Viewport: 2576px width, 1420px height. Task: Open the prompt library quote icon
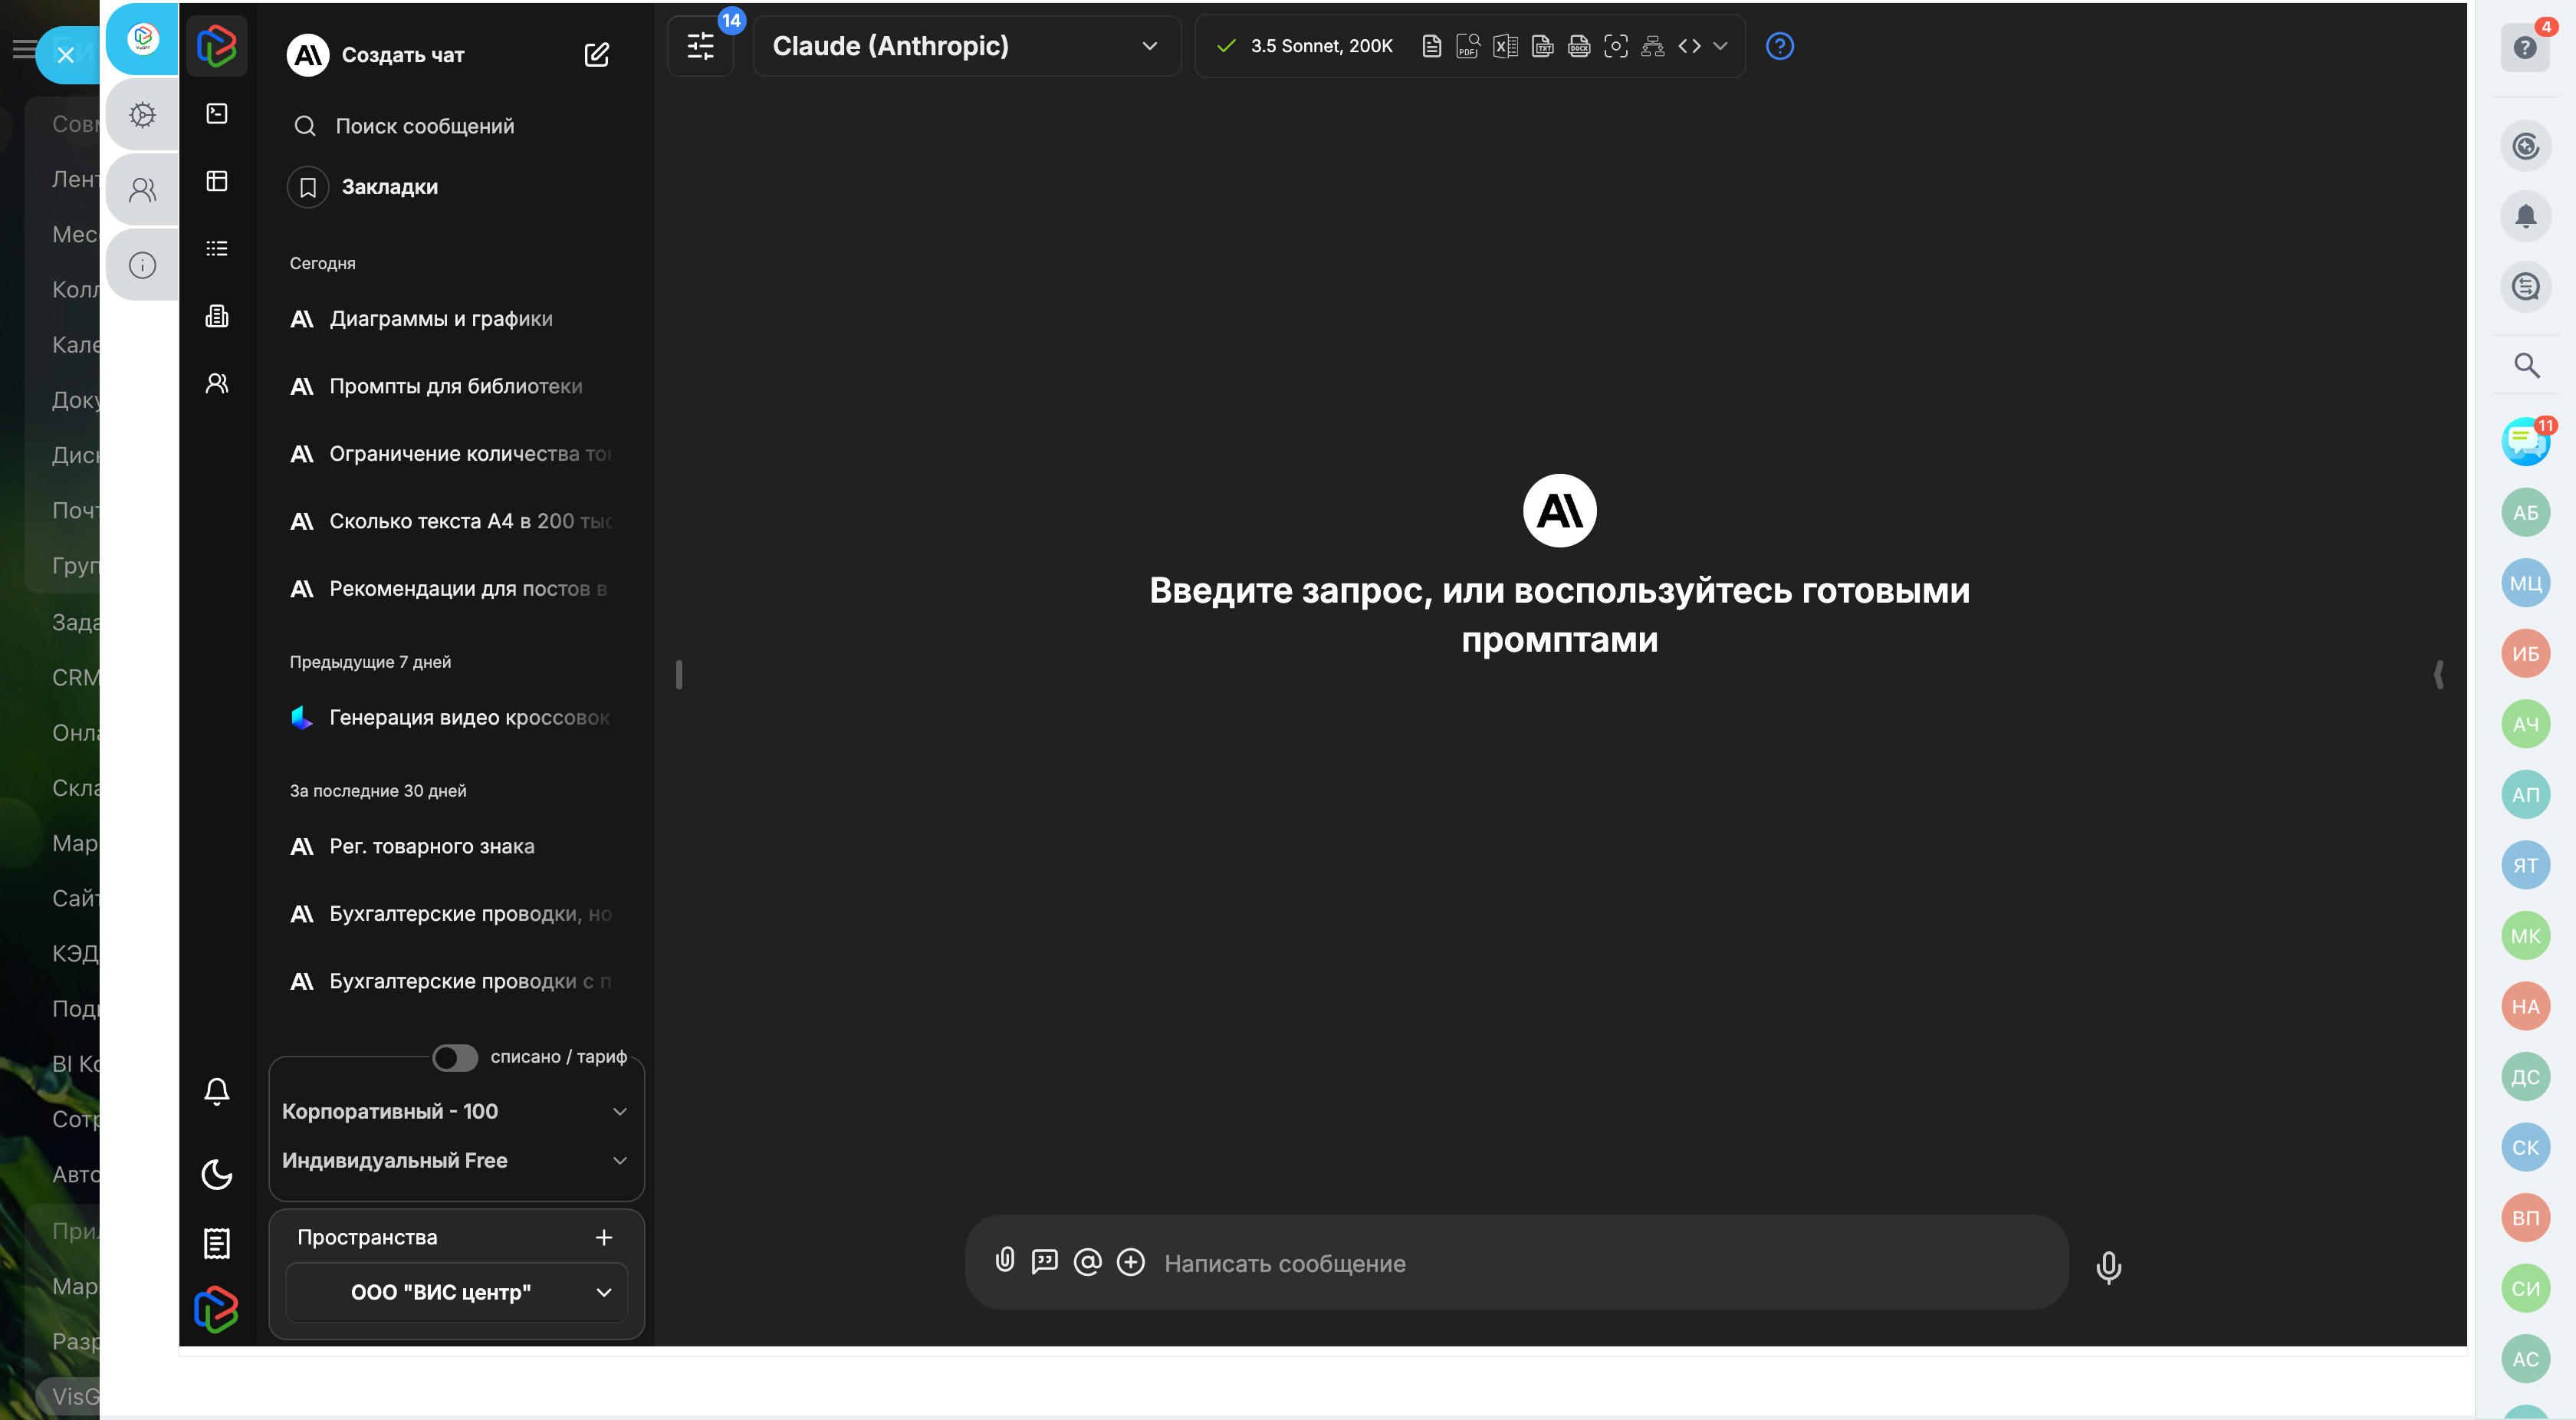[1044, 1262]
